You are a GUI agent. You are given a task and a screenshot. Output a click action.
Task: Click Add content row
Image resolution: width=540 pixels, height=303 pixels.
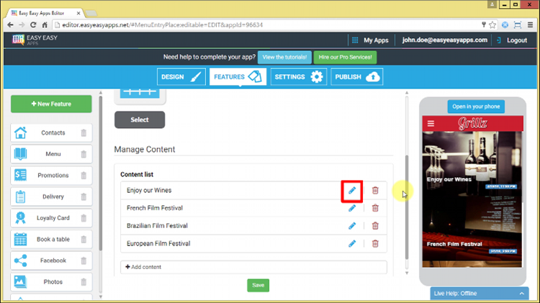253,267
